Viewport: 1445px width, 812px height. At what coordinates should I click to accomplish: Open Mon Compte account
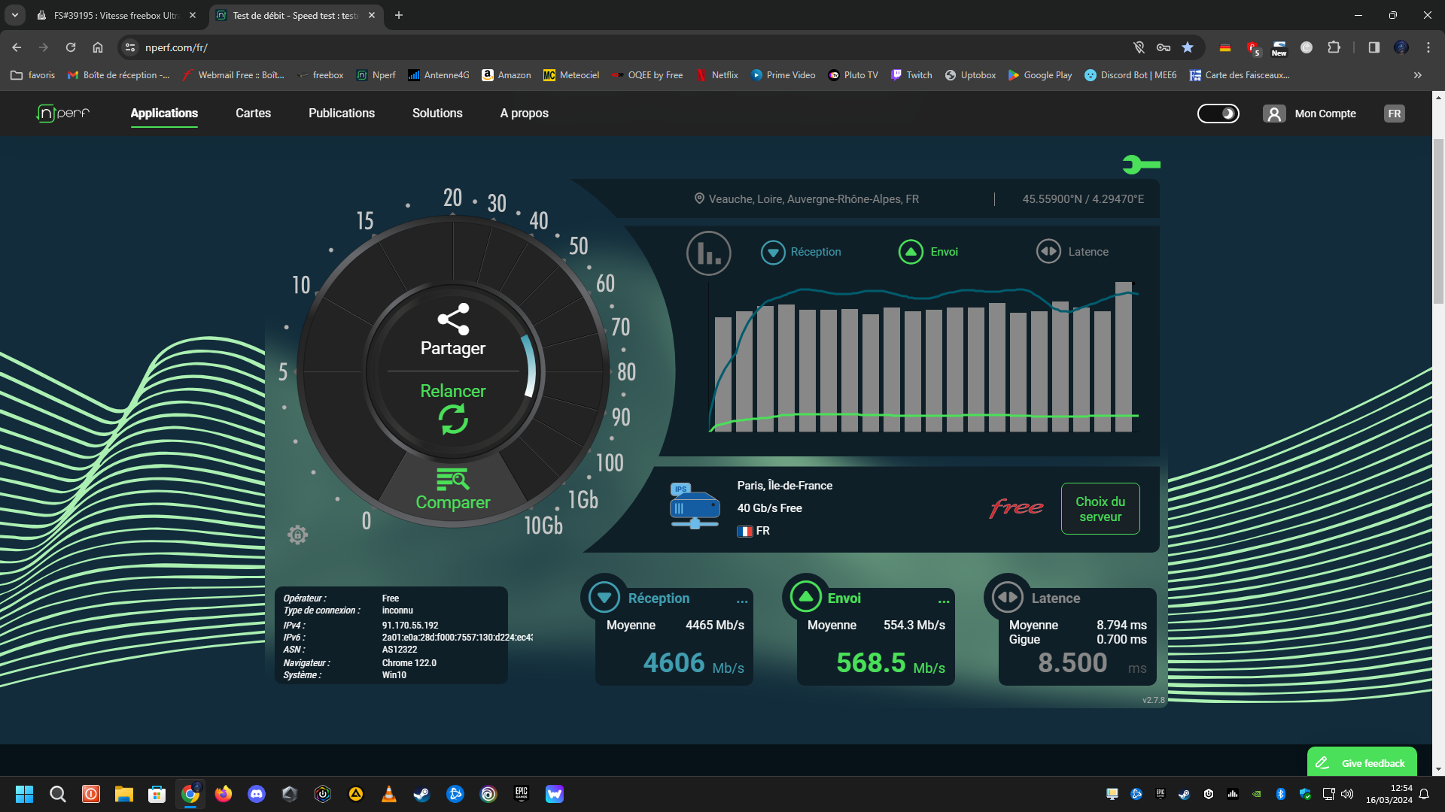(x=1310, y=114)
